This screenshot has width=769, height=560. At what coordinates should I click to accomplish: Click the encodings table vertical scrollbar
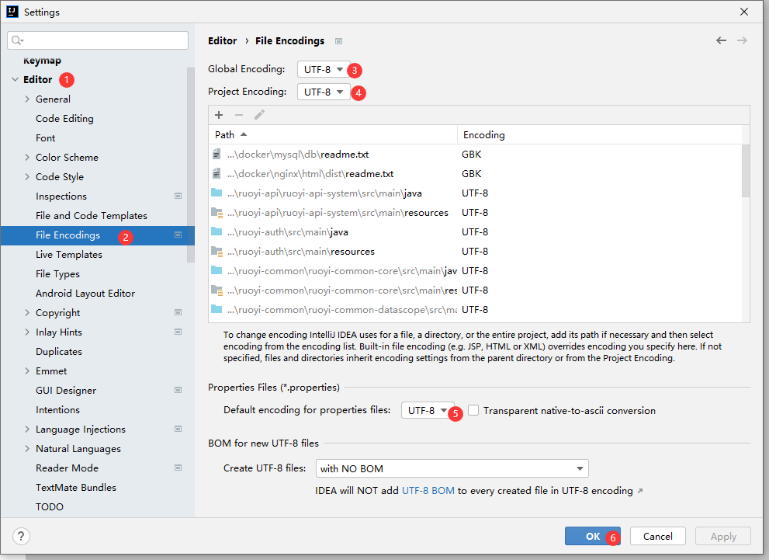[746, 171]
